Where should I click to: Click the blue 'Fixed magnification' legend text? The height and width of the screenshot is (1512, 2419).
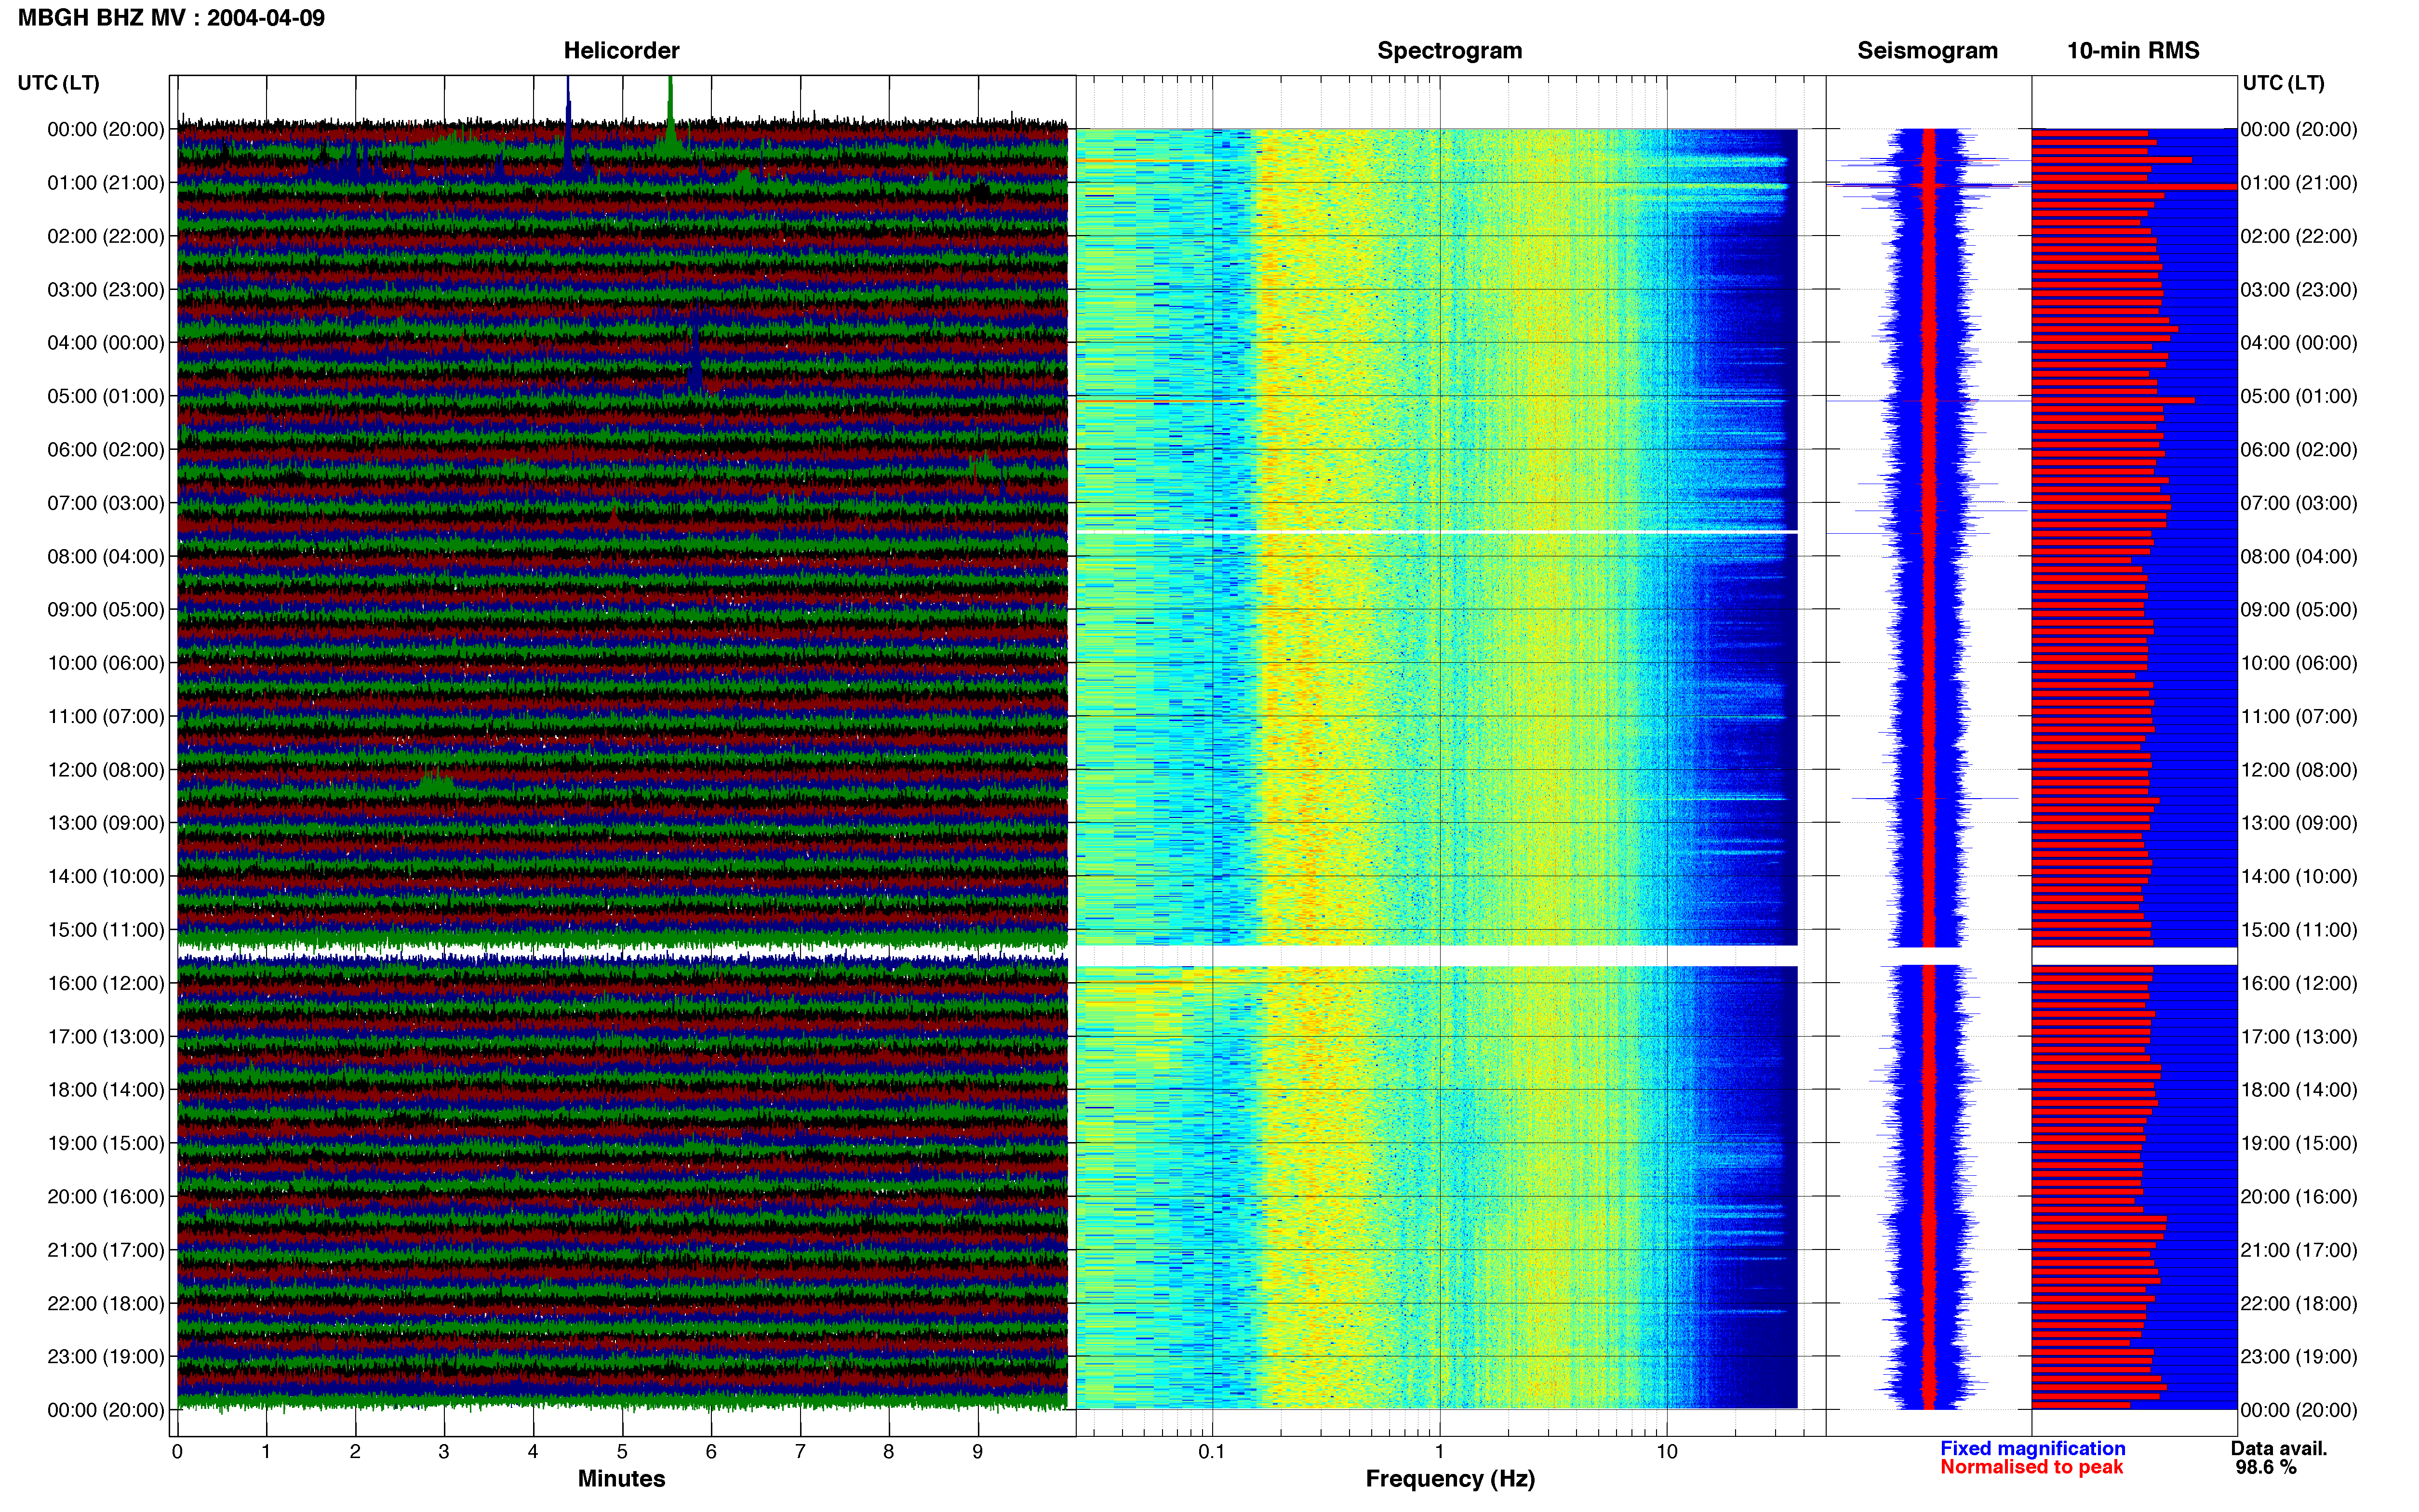(2032, 1448)
